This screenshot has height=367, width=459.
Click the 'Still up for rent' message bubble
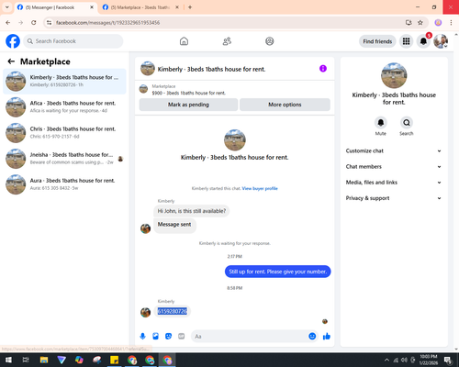click(x=278, y=272)
